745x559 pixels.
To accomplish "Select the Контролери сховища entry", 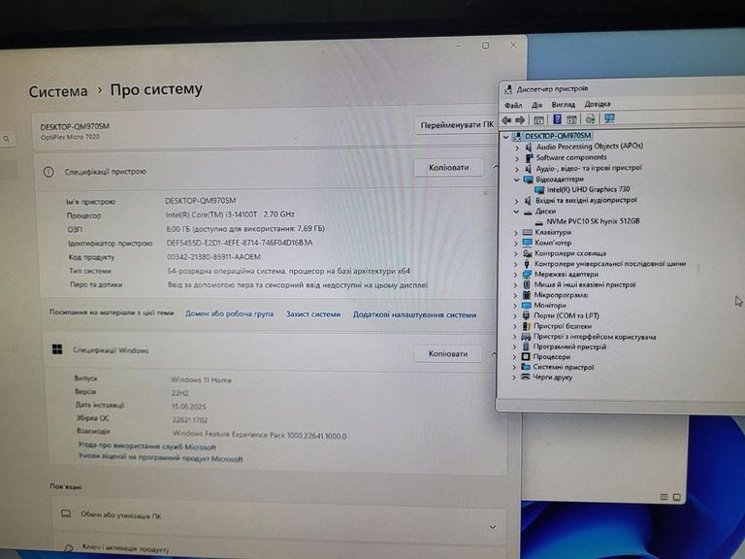I will pos(570,253).
